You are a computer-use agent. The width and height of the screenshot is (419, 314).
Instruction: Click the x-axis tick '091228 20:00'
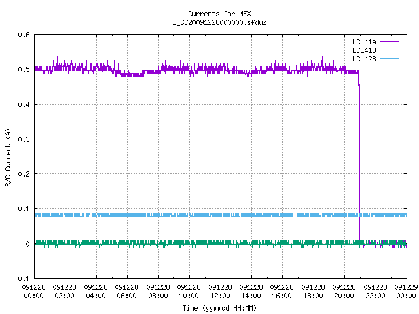pyautogui.click(x=344, y=292)
